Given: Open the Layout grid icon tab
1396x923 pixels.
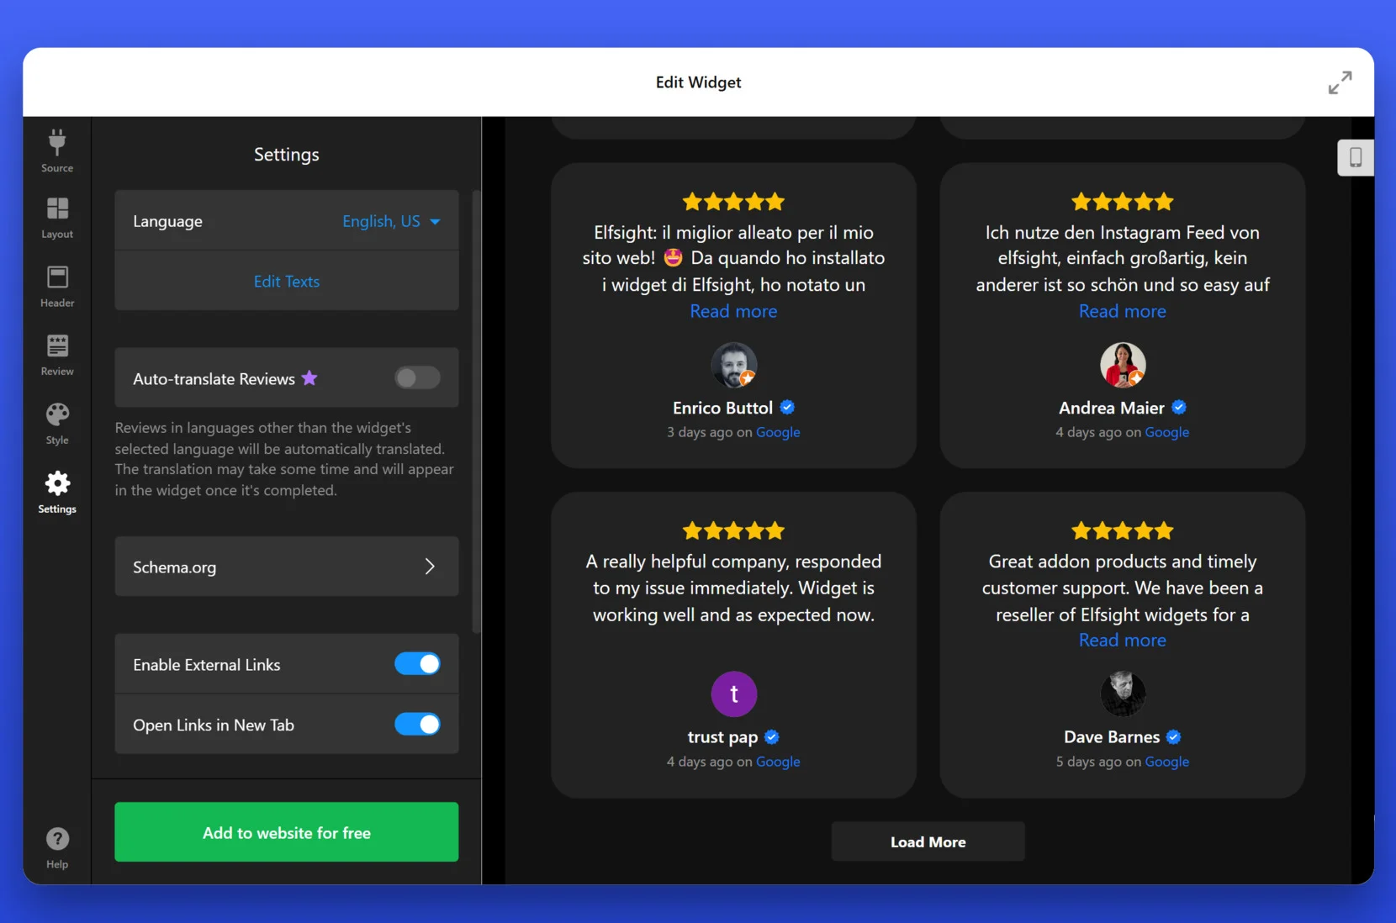Looking at the screenshot, I should (57, 219).
